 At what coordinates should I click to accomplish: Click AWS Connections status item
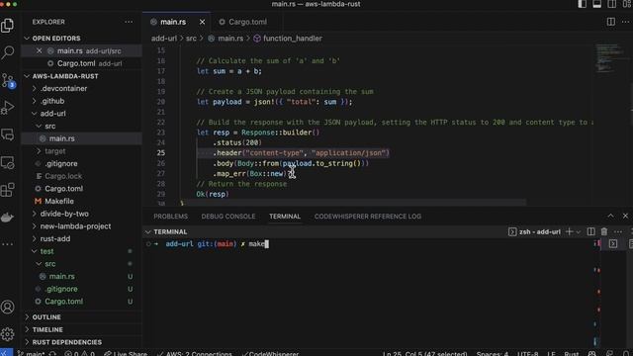pyautogui.click(x=195, y=353)
